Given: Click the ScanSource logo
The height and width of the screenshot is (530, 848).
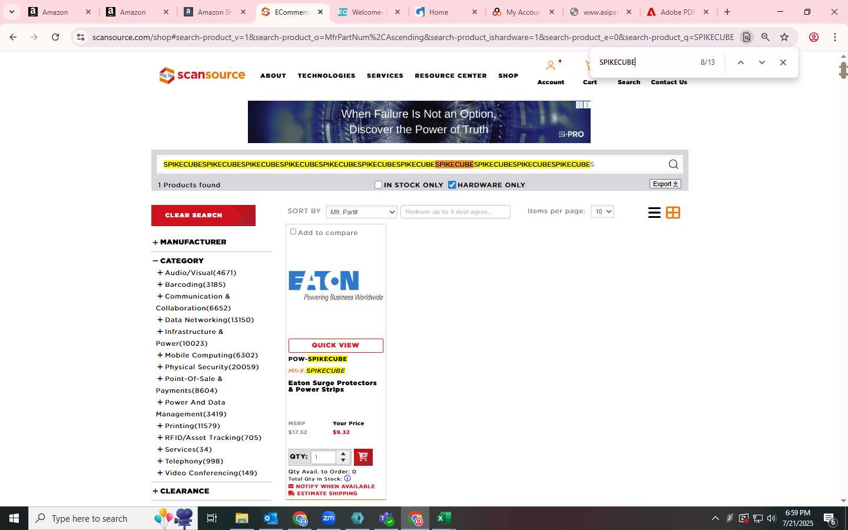Looking at the screenshot, I should [x=202, y=75].
